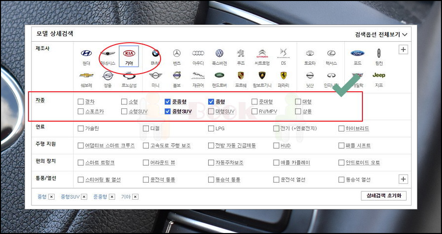Pick the Ford (포드) logo
Screen dimensions: 442x234
click(358, 53)
